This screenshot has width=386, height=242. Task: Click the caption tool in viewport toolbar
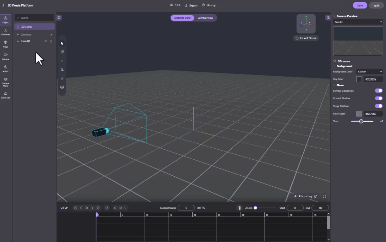(62, 87)
